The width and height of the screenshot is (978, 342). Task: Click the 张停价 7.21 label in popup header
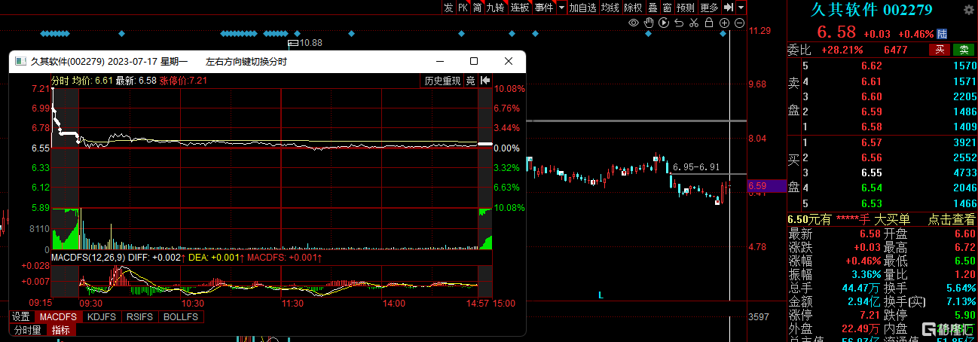coord(183,81)
